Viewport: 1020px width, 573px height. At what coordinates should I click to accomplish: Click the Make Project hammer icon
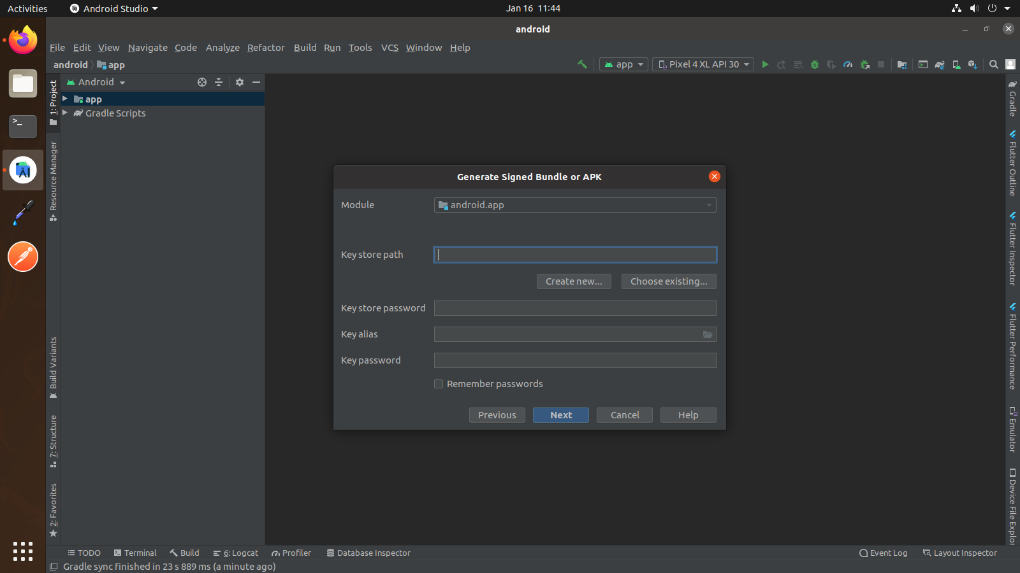582,64
